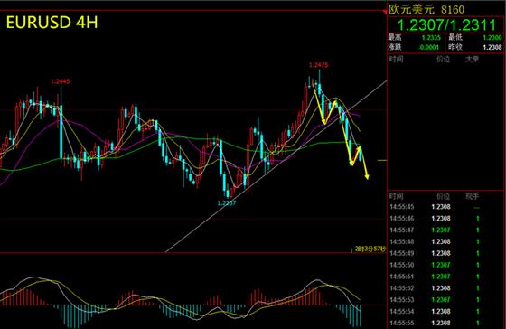506x329 pixels.
Task: Click the white ascending trendline on chart
Action: click(x=276, y=166)
